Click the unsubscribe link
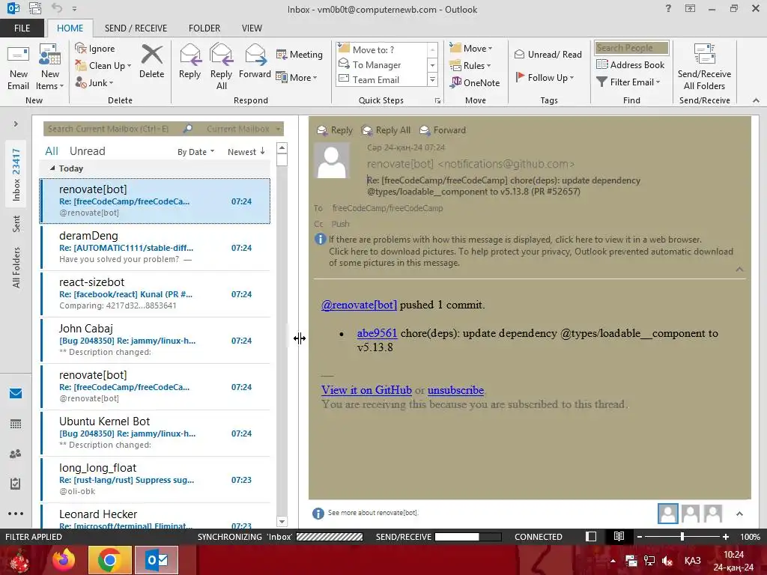Image resolution: width=767 pixels, height=575 pixels. point(455,390)
